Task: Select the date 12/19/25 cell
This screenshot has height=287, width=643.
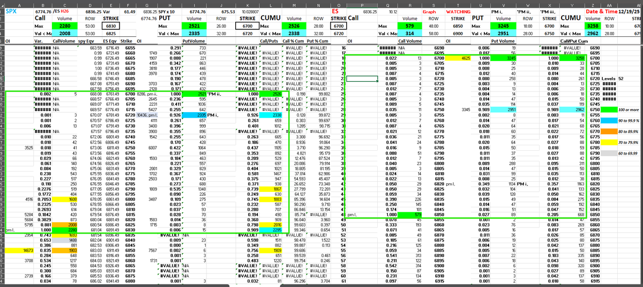Action: [630, 11]
